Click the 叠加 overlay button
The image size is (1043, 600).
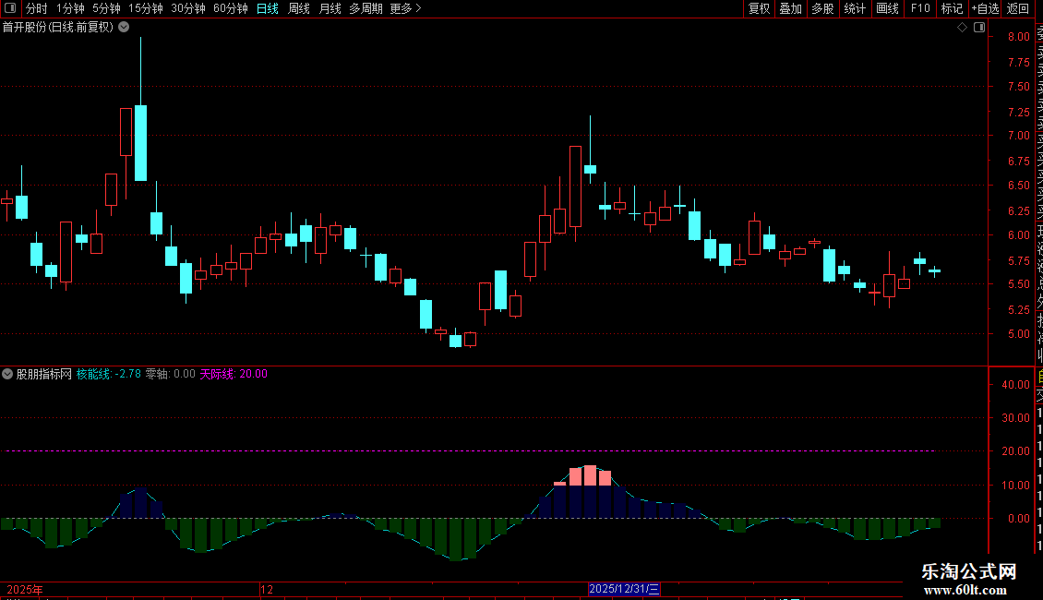pyautogui.click(x=791, y=8)
